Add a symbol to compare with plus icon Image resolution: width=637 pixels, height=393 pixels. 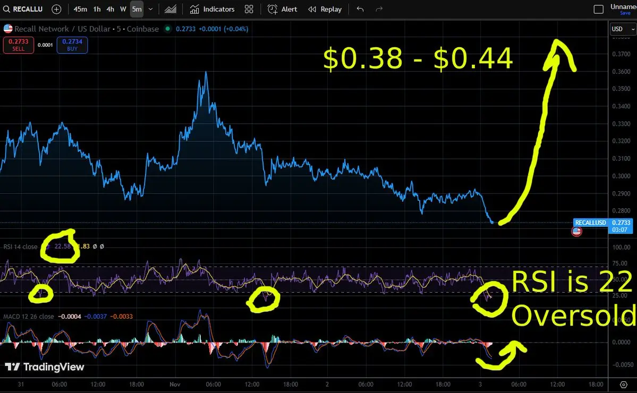click(x=56, y=9)
